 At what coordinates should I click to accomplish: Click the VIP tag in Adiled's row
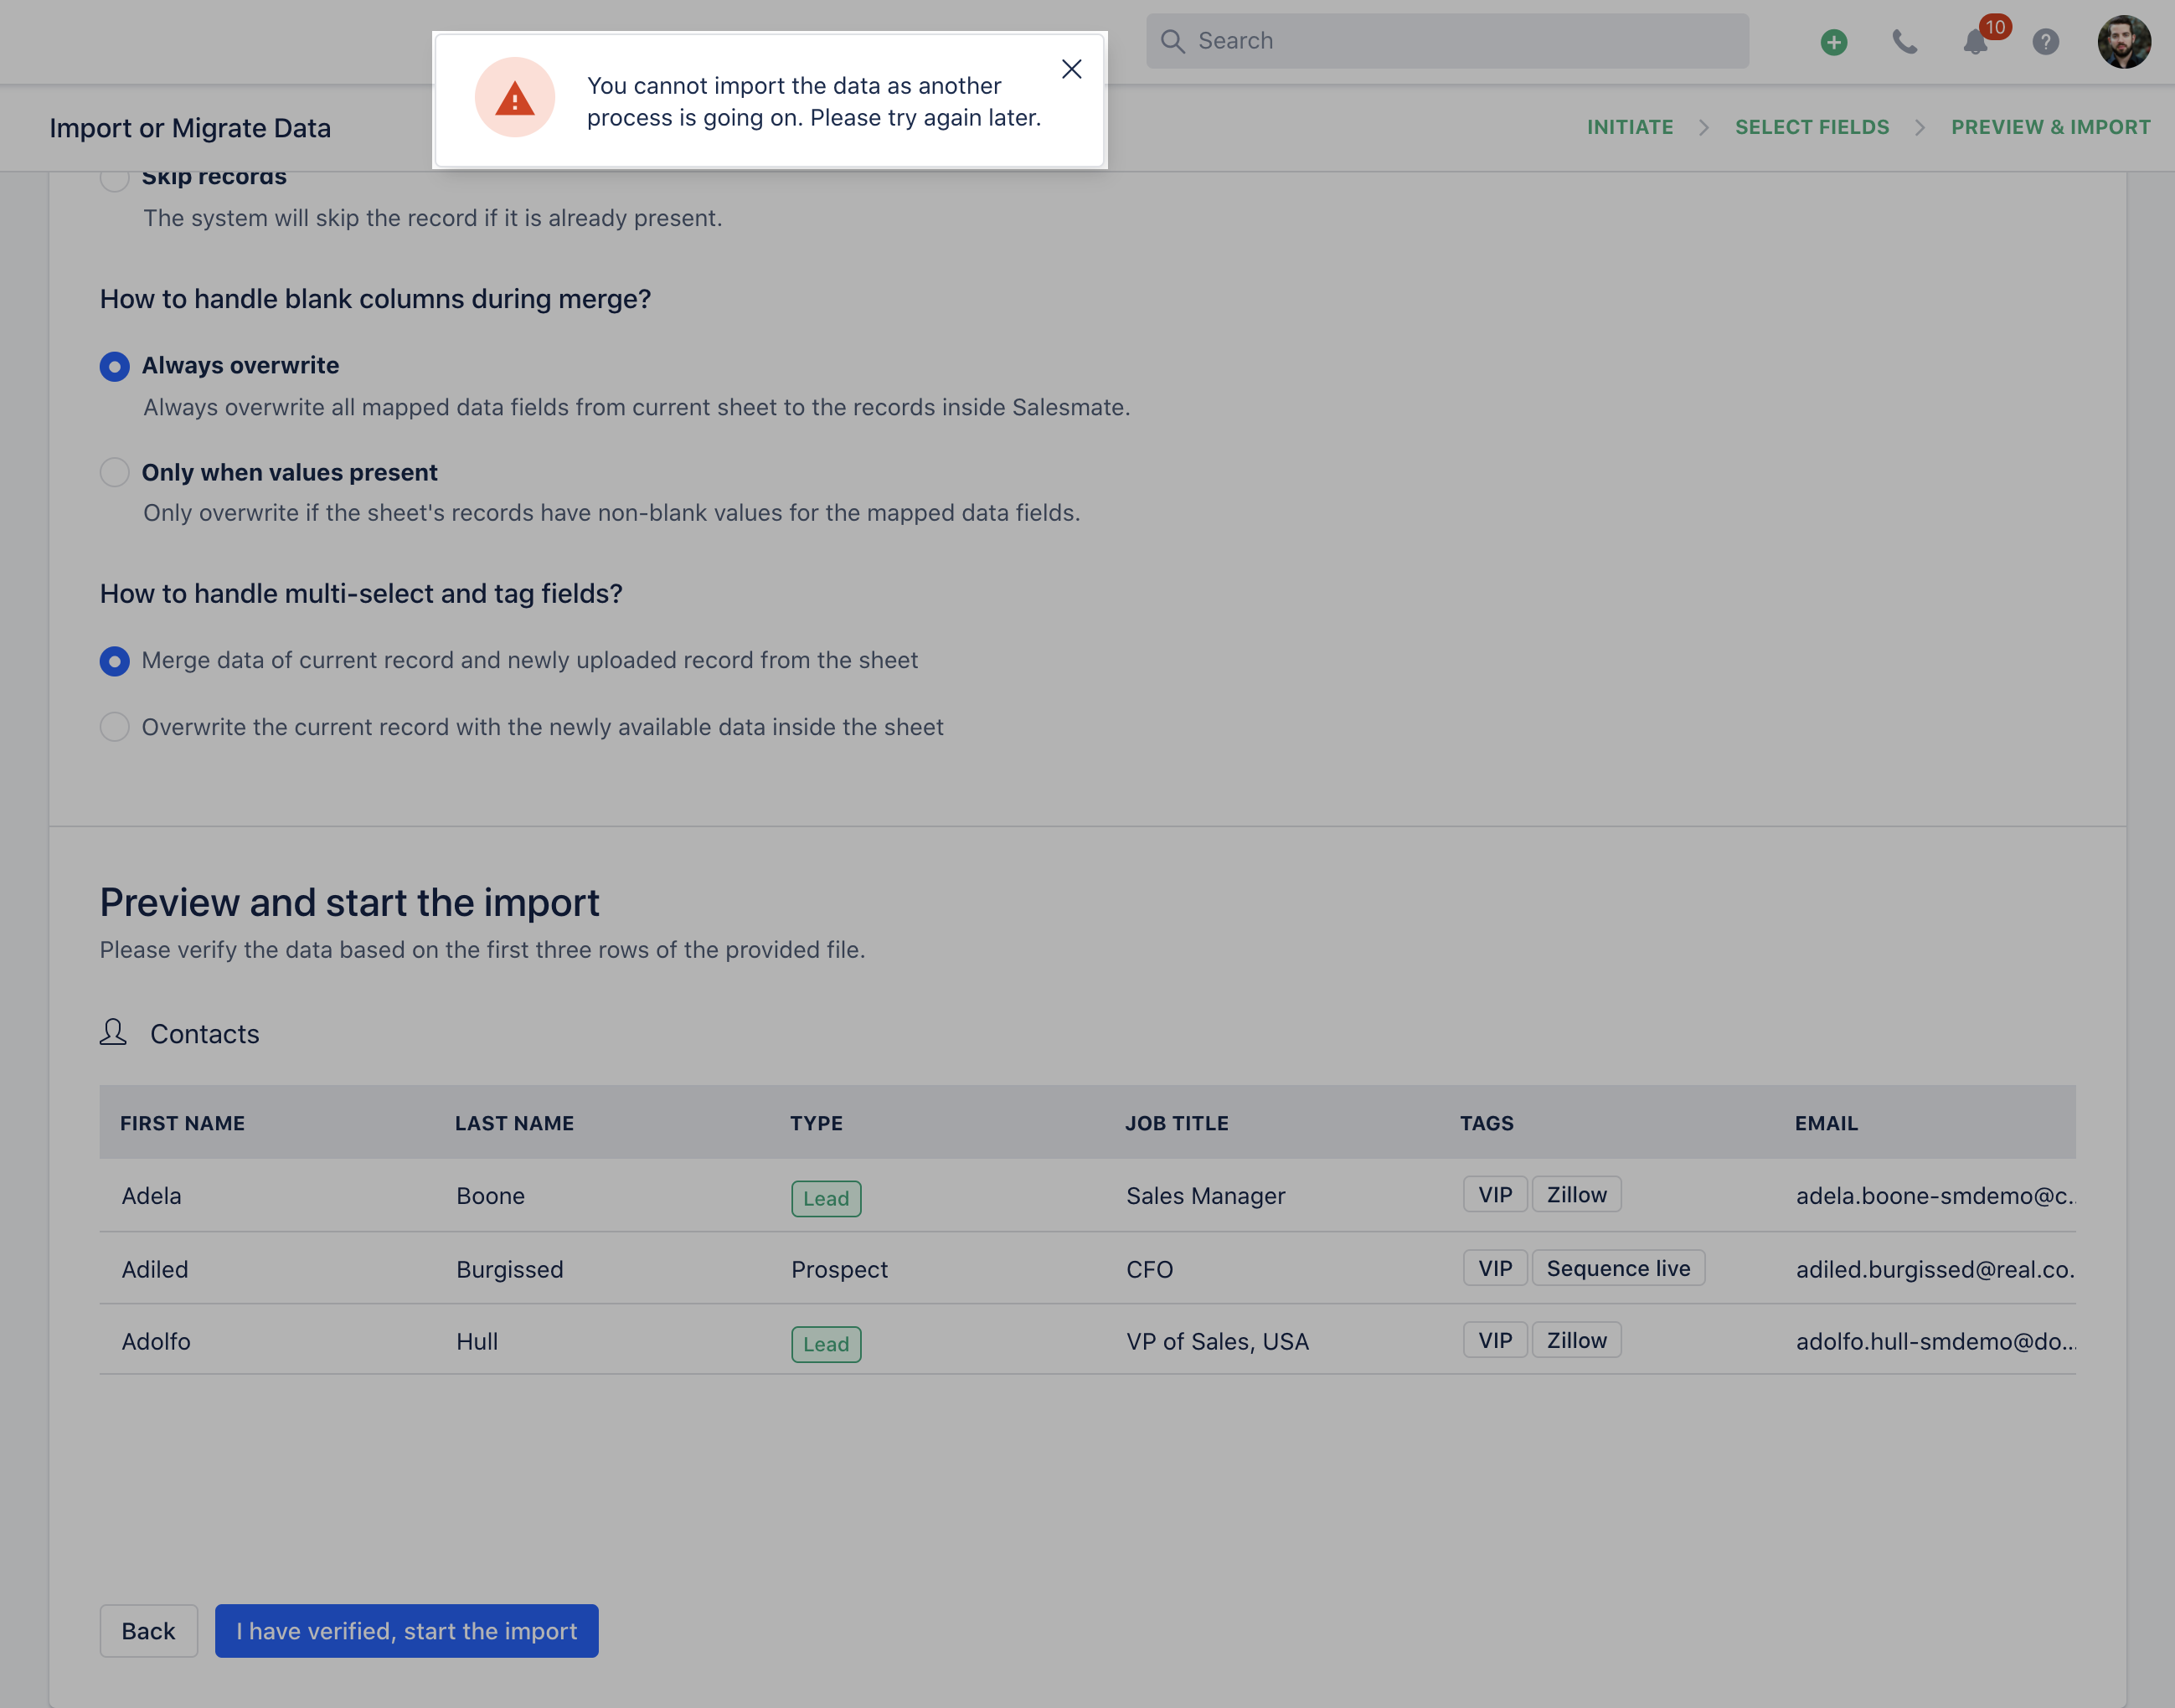pyautogui.click(x=1495, y=1268)
